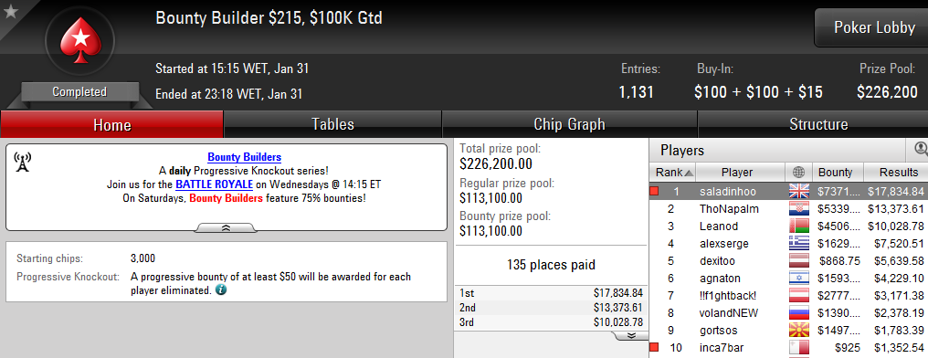Click the favorite star icon in corner
Image resolution: width=928 pixels, height=358 pixels.
pyautogui.click(x=10, y=11)
